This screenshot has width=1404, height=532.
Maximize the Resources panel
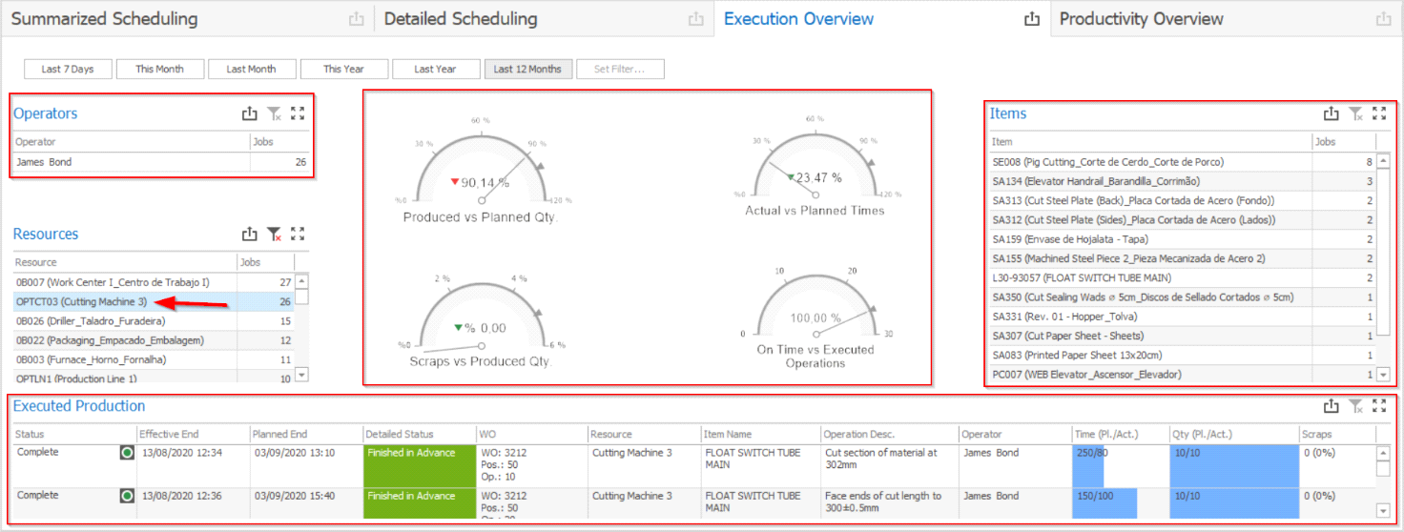tap(298, 235)
